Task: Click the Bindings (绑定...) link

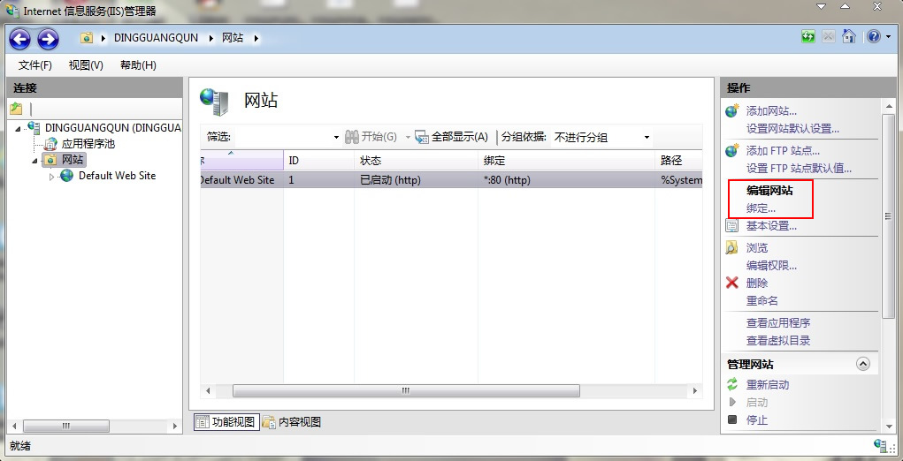Action: pyautogui.click(x=761, y=208)
